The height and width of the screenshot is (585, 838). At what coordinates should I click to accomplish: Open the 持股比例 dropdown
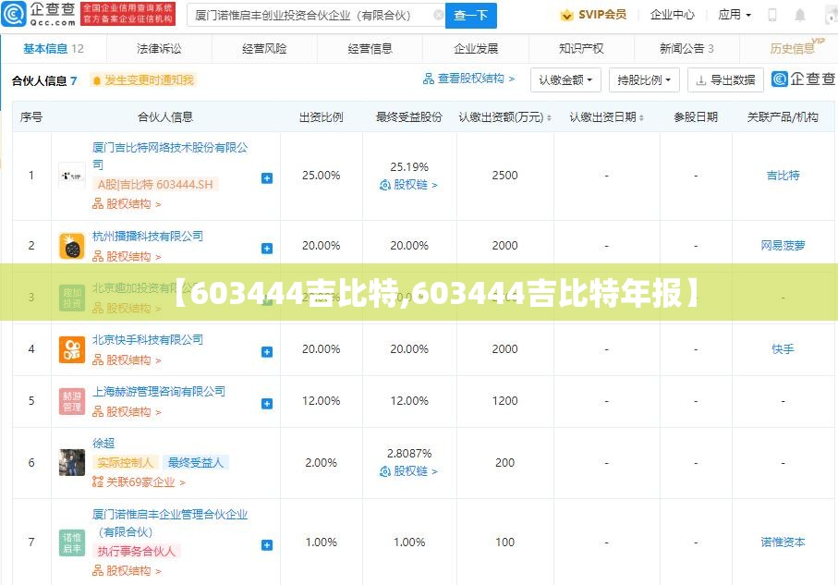pos(644,80)
